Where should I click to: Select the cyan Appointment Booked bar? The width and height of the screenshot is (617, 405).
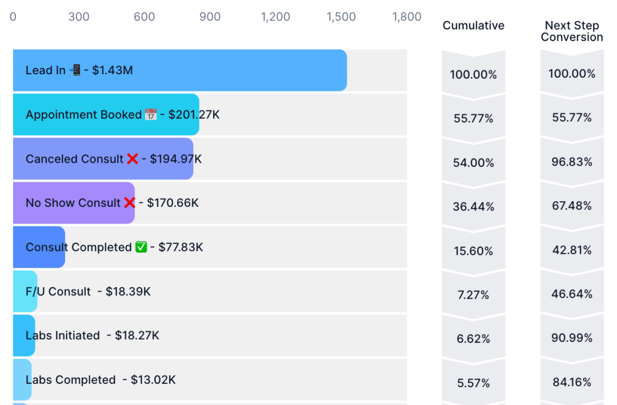coord(106,115)
